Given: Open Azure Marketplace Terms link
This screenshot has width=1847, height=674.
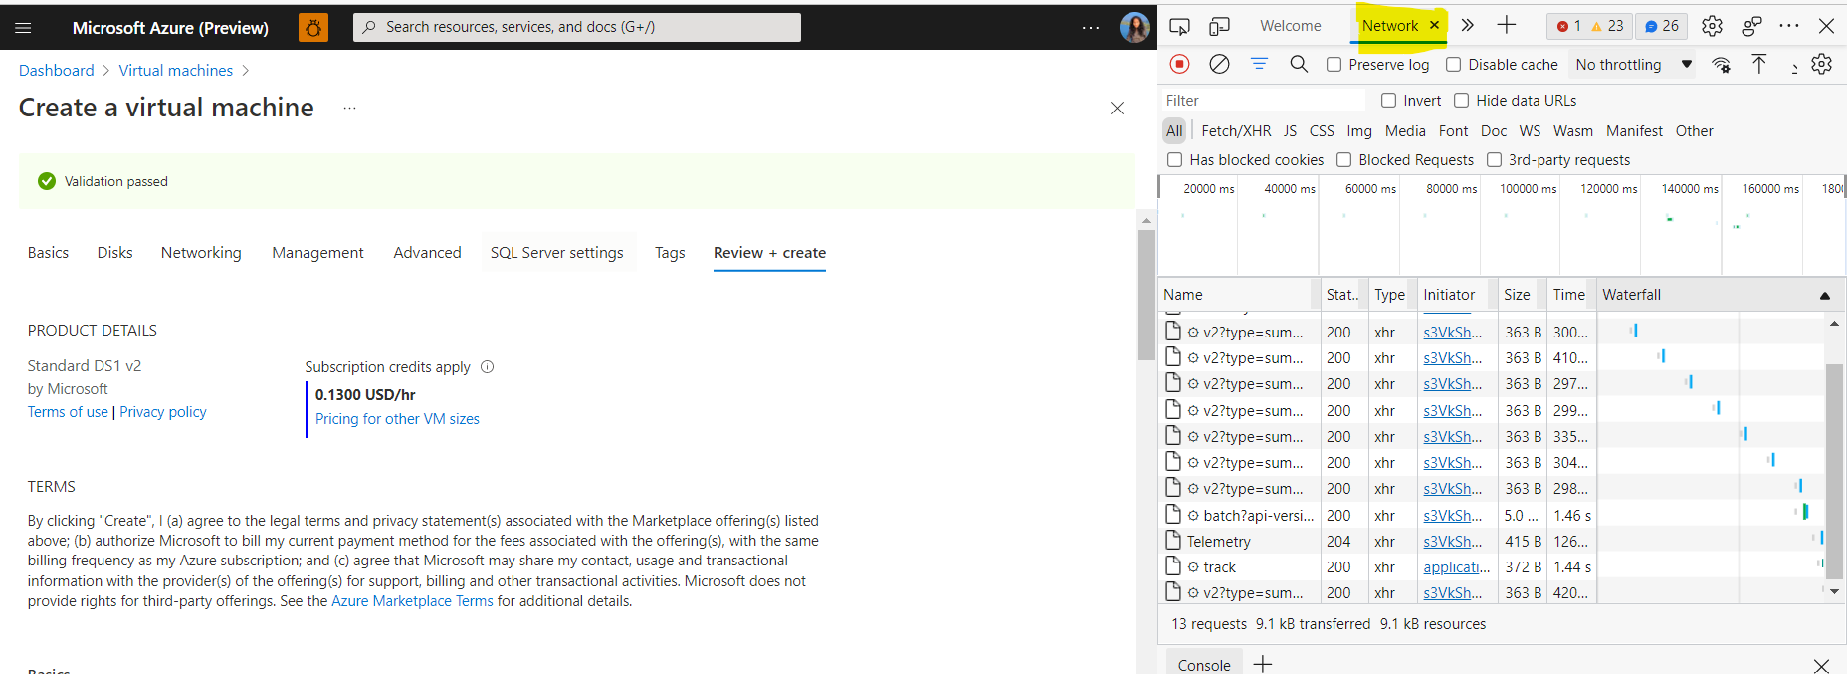Looking at the screenshot, I should [x=412, y=601].
